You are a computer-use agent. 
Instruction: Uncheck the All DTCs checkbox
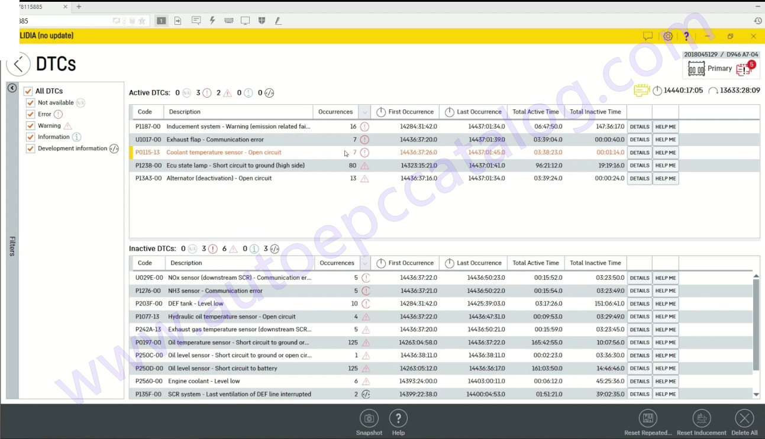coord(28,91)
